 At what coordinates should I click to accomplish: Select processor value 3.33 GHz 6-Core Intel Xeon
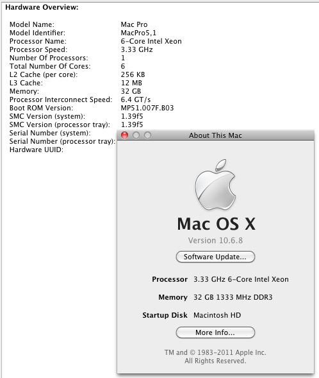pos(241,279)
